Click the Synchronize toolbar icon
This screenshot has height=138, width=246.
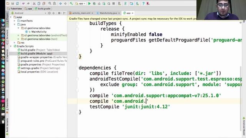pos(17,3)
